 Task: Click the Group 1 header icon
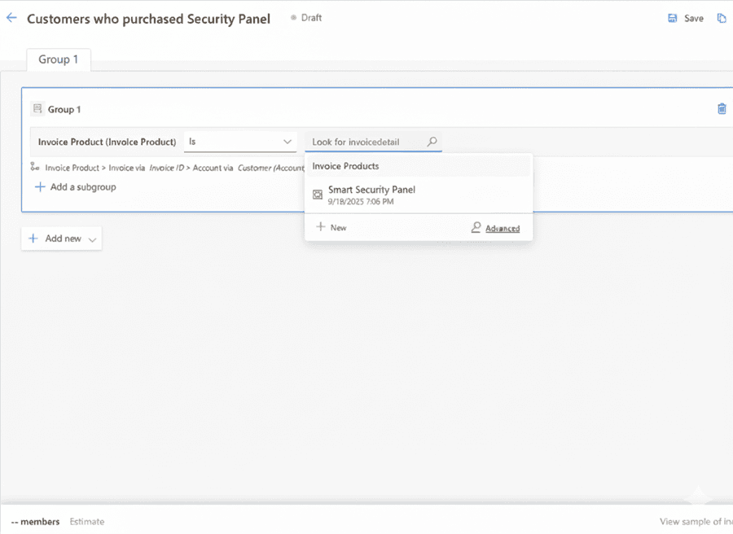click(37, 109)
